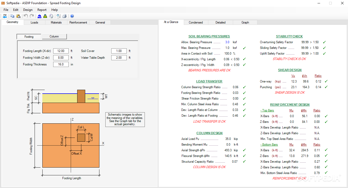Click the One-way shear Vu value 12.3
The image size is (348, 188).
tap(294, 81)
